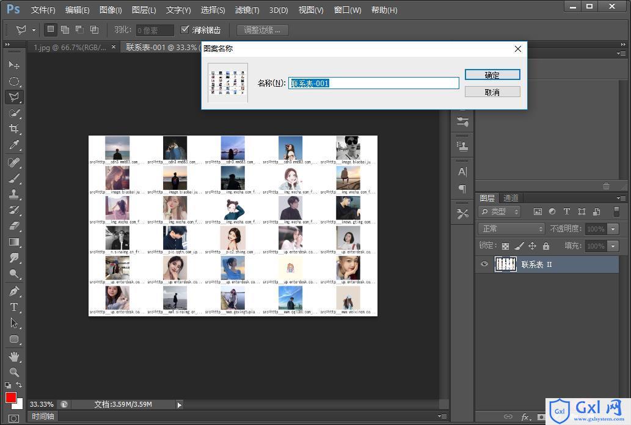Click the 调整边缘 button

[263, 30]
